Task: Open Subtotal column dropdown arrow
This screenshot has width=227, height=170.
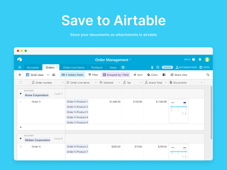Action: (119, 83)
